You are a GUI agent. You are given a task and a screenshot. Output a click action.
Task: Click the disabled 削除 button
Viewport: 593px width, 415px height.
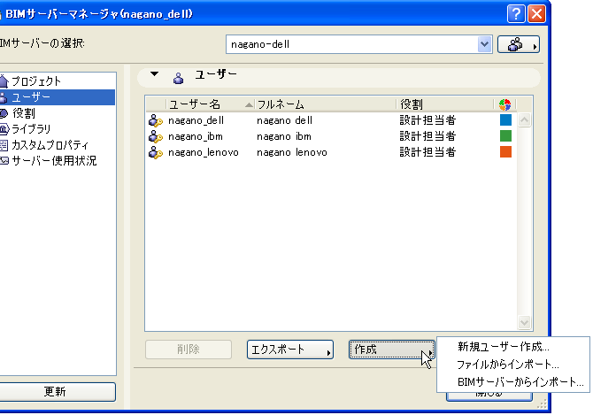(x=189, y=350)
